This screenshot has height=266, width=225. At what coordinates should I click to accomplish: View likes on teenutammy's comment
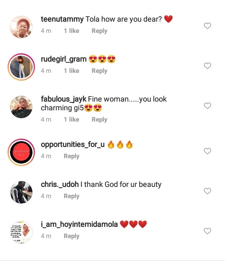72,31
